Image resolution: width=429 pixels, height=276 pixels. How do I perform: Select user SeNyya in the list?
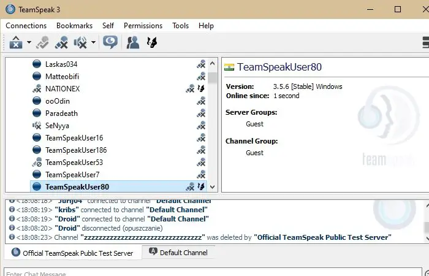(57, 126)
